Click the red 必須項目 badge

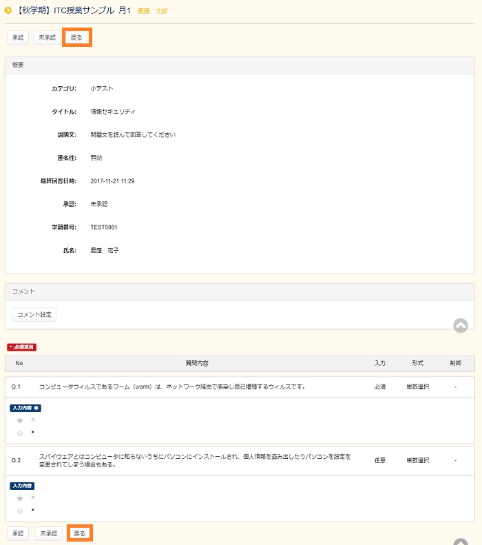click(x=21, y=347)
